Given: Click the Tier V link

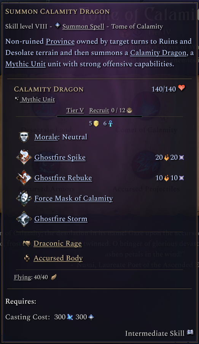Looking at the screenshot, I should coord(75,110).
